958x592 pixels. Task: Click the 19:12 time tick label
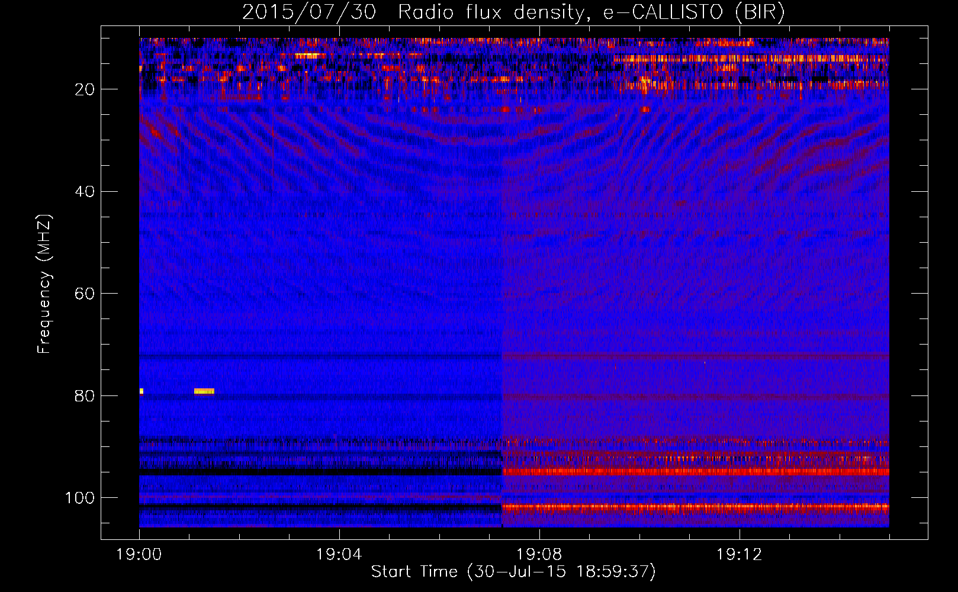point(740,555)
